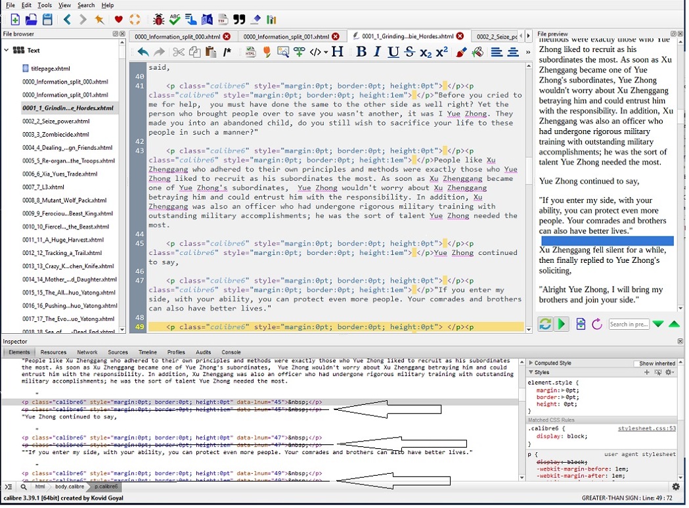Click the red heart donate icon
689x508 pixels.
pyautogui.click(x=118, y=20)
